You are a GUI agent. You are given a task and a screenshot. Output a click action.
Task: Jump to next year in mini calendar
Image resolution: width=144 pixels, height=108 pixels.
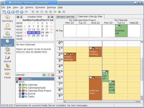coord(52,17)
